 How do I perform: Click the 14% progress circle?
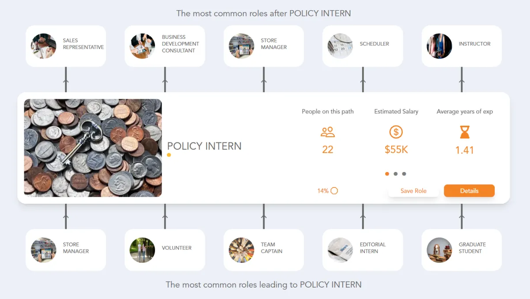tap(334, 191)
